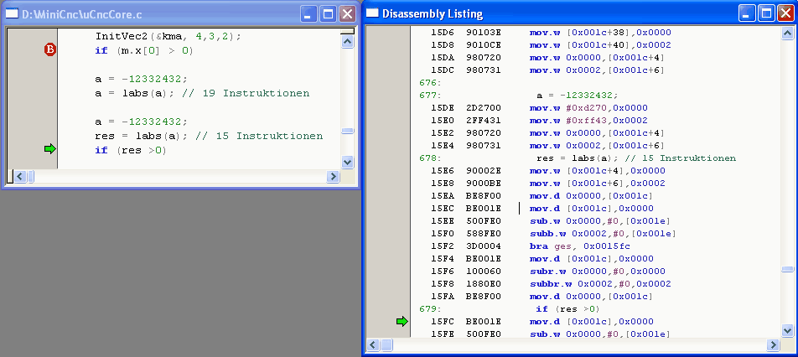Click the green program counter arrow in uCncCore.c
The image size is (798, 357).
click(50, 149)
